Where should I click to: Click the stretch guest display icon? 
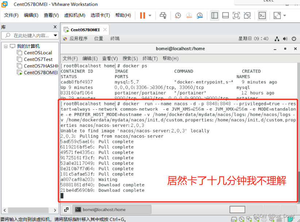[x=277, y=15]
